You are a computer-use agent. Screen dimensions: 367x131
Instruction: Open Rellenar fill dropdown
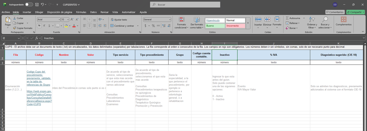pos(293,23)
